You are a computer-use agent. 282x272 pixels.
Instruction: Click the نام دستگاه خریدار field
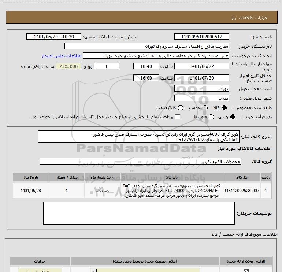147,46
